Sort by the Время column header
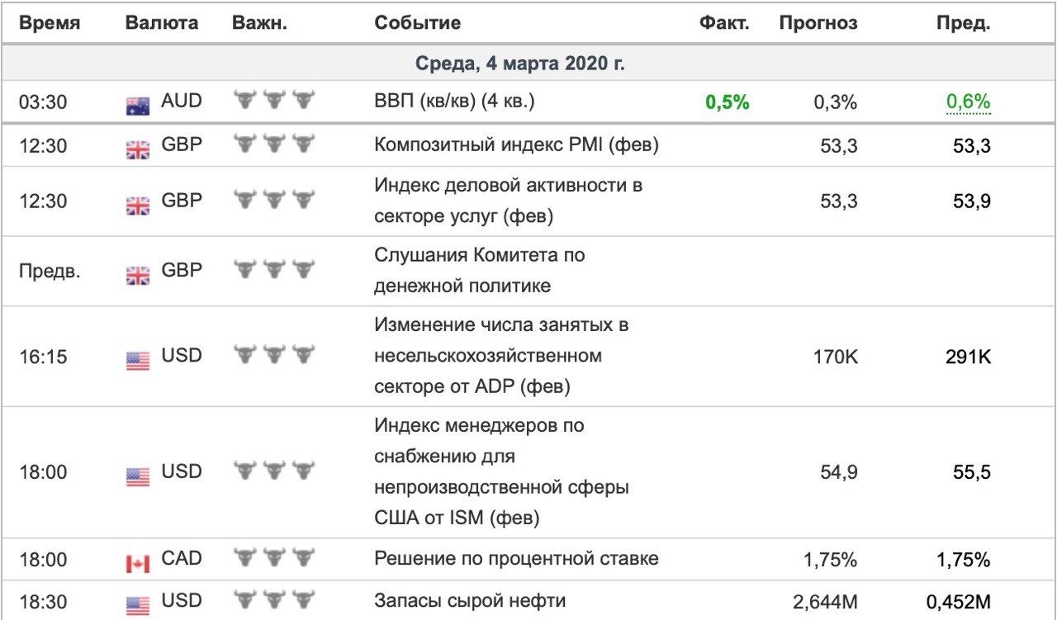This screenshot has width=1057, height=620. (50, 23)
